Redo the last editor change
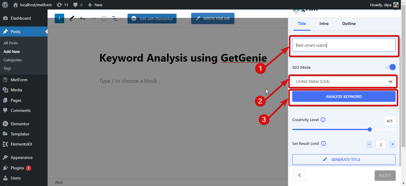The width and height of the screenshot is (406, 186). (x=93, y=18)
